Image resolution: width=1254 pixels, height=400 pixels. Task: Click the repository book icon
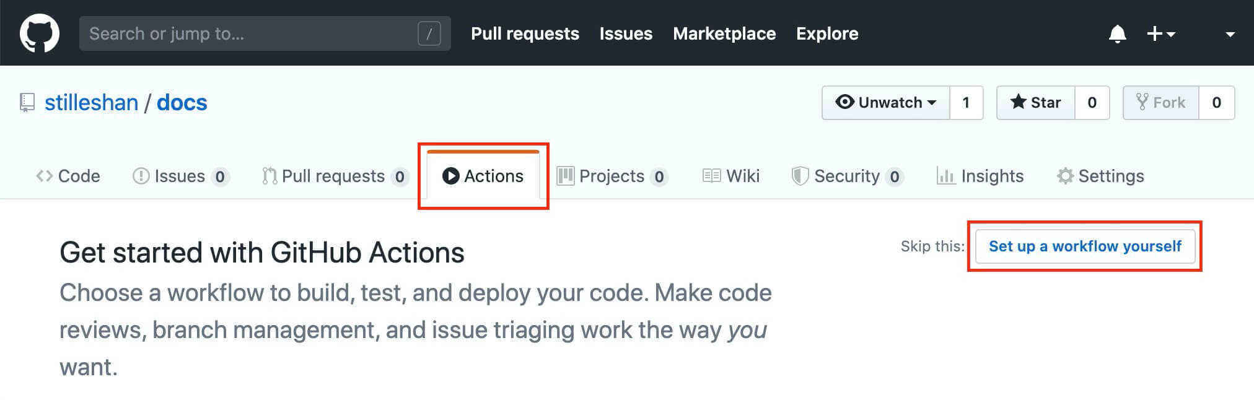click(27, 103)
